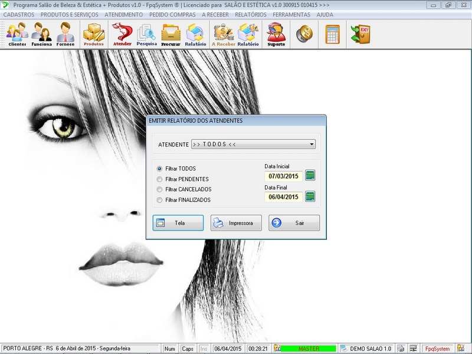This screenshot has height=354, width=472.
Task: Open the FERRAMENTAS menu
Action: click(291, 14)
